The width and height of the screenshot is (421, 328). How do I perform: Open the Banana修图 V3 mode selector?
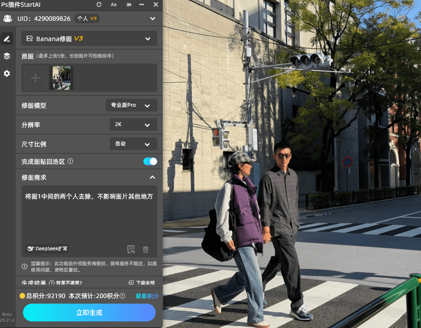(x=89, y=38)
